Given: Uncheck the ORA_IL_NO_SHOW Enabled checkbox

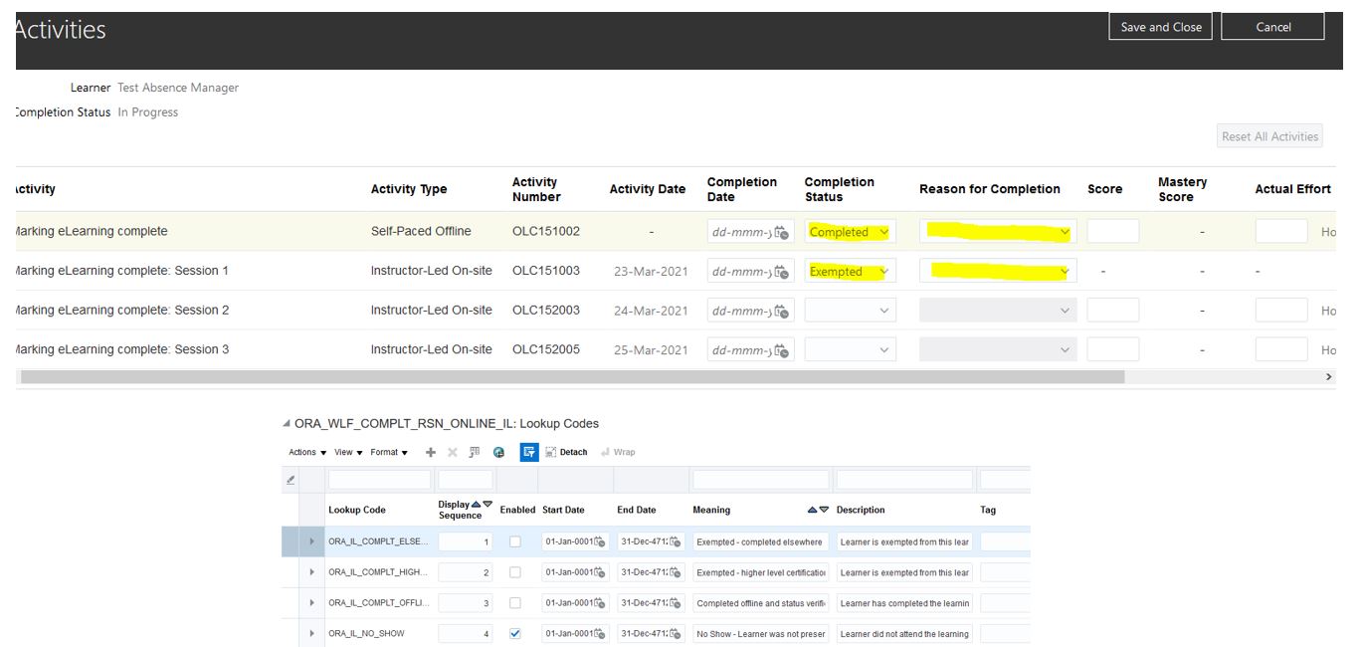Looking at the screenshot, I should tap(515, 633).
